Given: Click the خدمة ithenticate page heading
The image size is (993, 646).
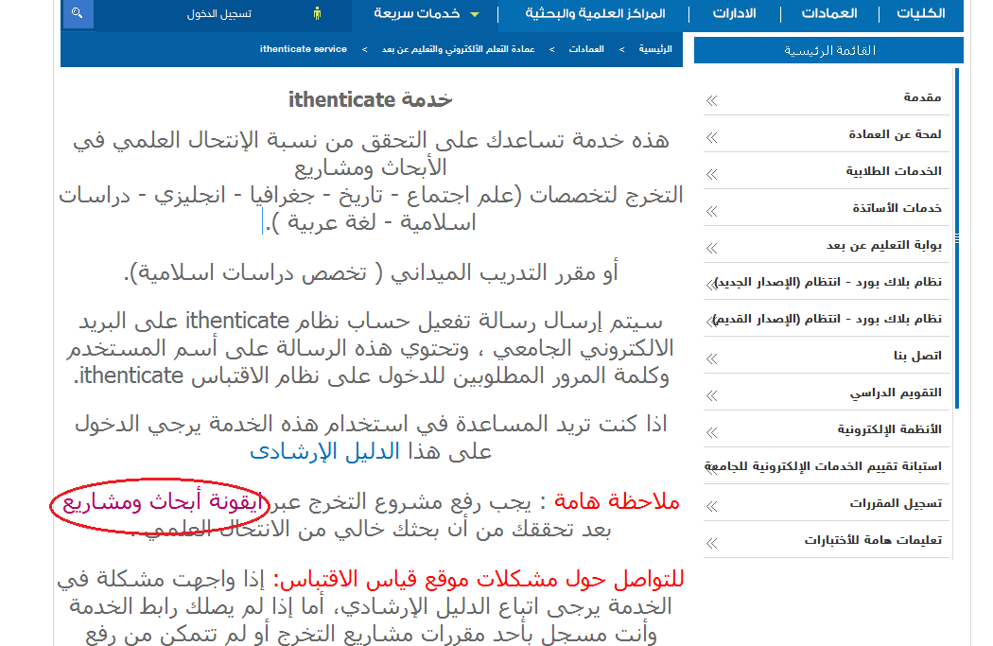Looking at the screenshot, I should 371,100.
